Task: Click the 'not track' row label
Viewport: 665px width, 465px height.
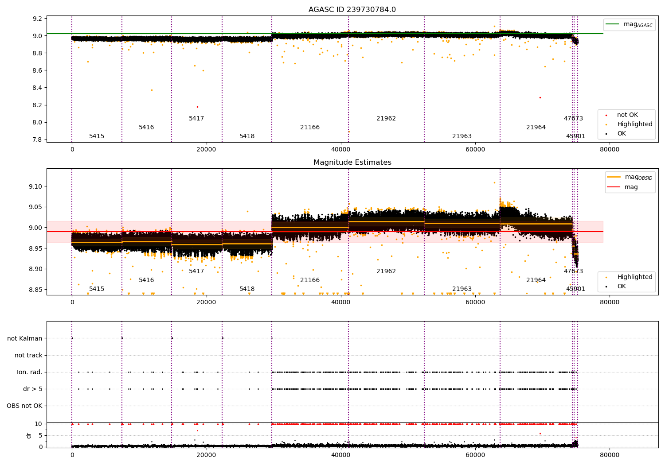Action: pyautogui.click(x=28, y=355)
